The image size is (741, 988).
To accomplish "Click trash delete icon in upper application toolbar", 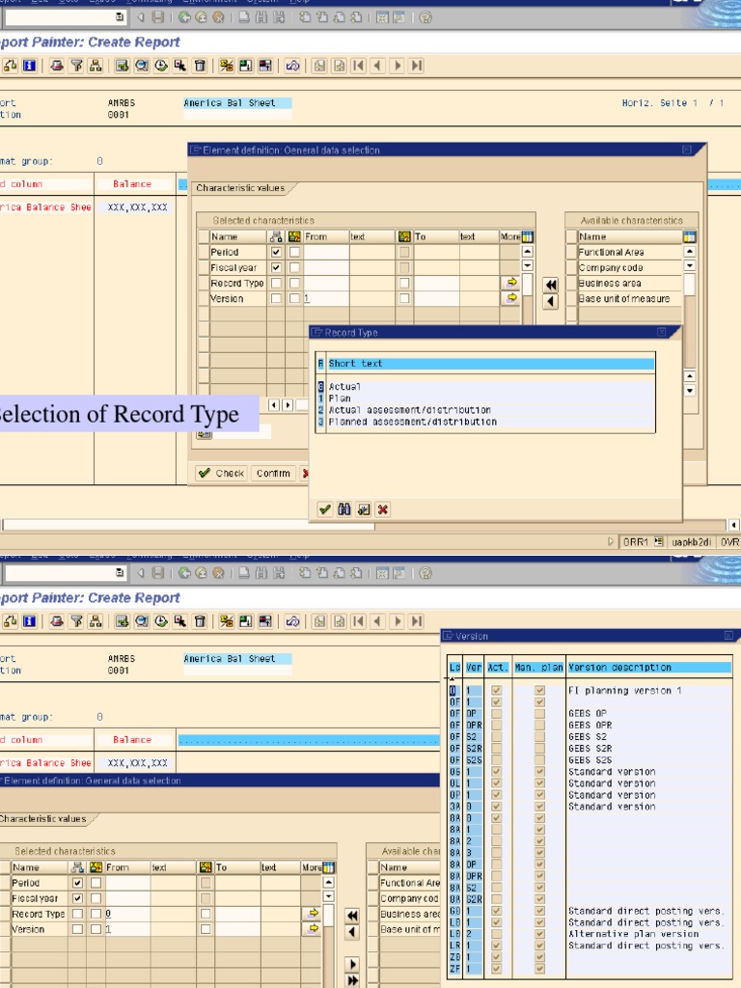I will coord(200,66).
